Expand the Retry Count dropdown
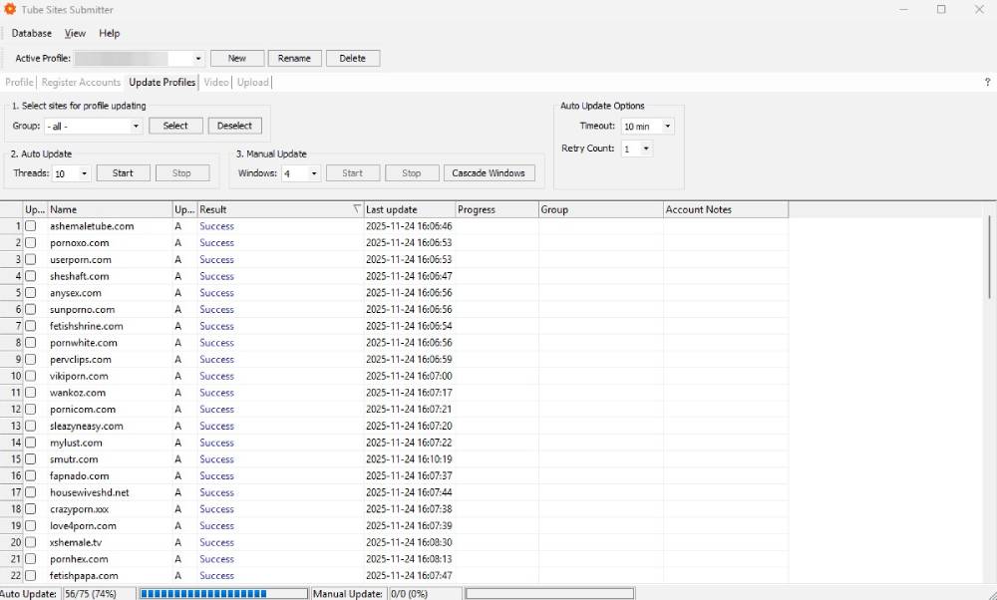 646,150
